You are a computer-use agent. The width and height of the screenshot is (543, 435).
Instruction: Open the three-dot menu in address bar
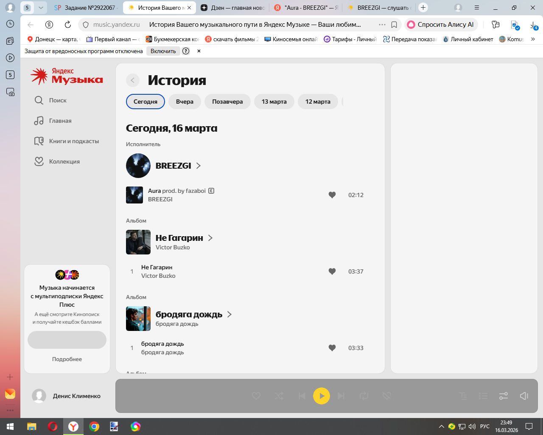(382, 25)
